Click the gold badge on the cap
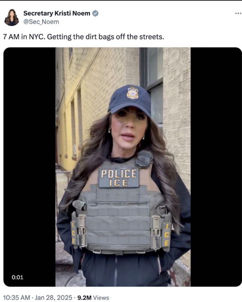 coord(133,93)
